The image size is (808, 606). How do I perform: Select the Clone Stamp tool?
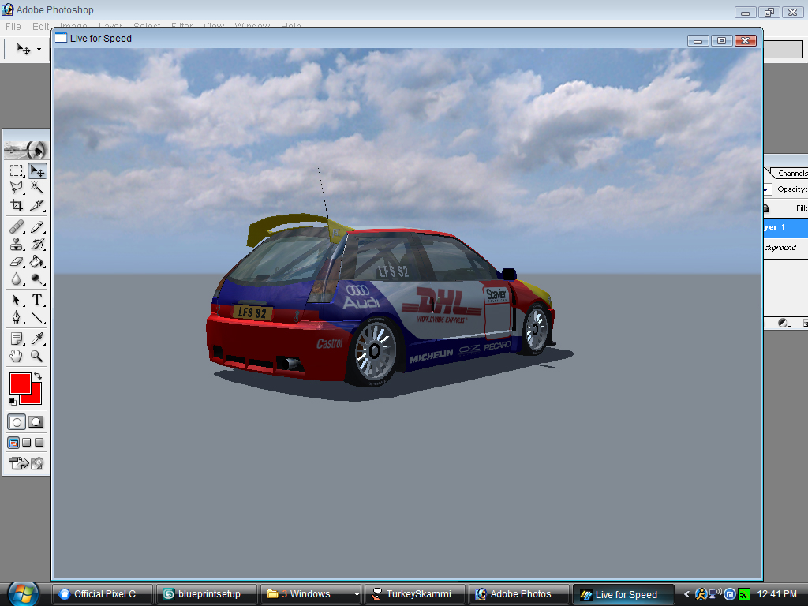click(x=17, y=245)
